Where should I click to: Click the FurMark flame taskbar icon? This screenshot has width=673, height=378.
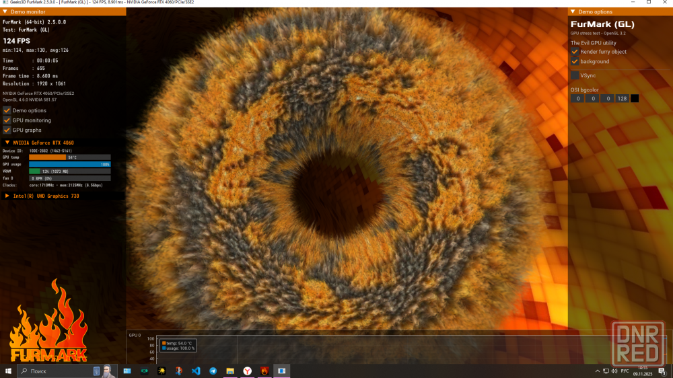(x=264, y=371)
